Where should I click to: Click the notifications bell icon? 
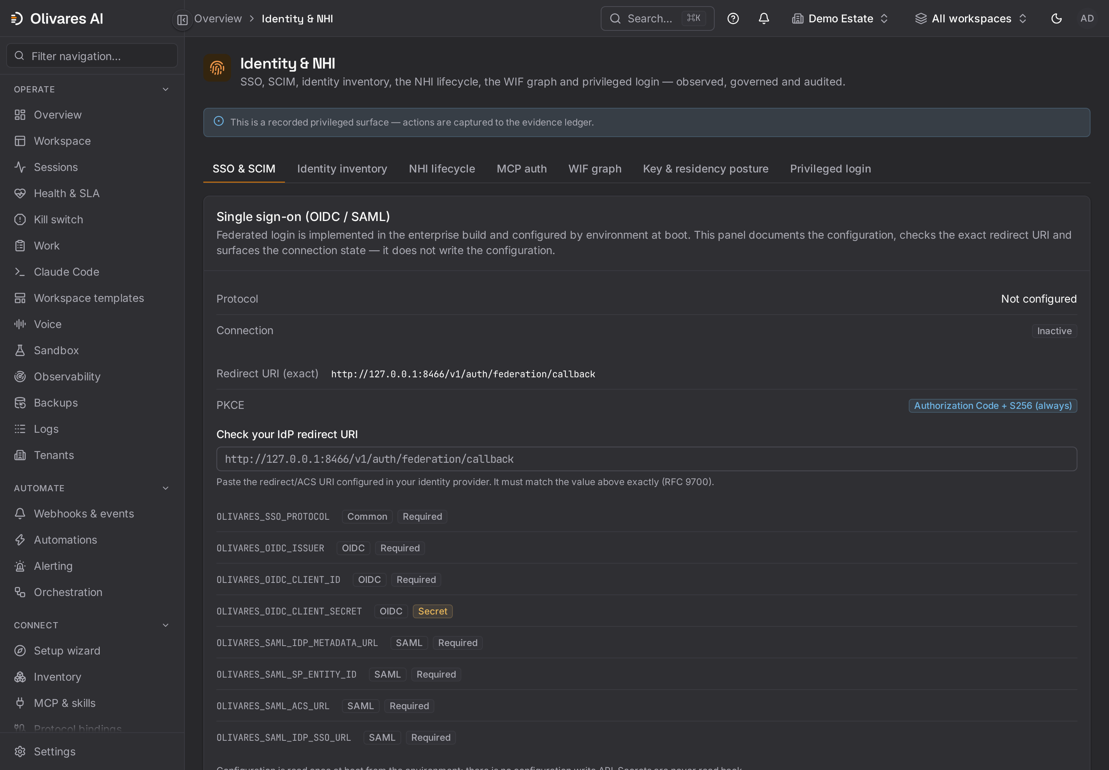pyautogui.click(x=764, y=18)
